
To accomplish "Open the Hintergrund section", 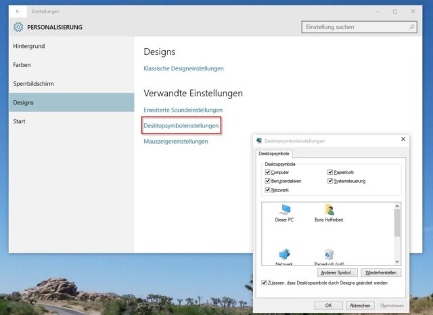I will coord(28,46).
